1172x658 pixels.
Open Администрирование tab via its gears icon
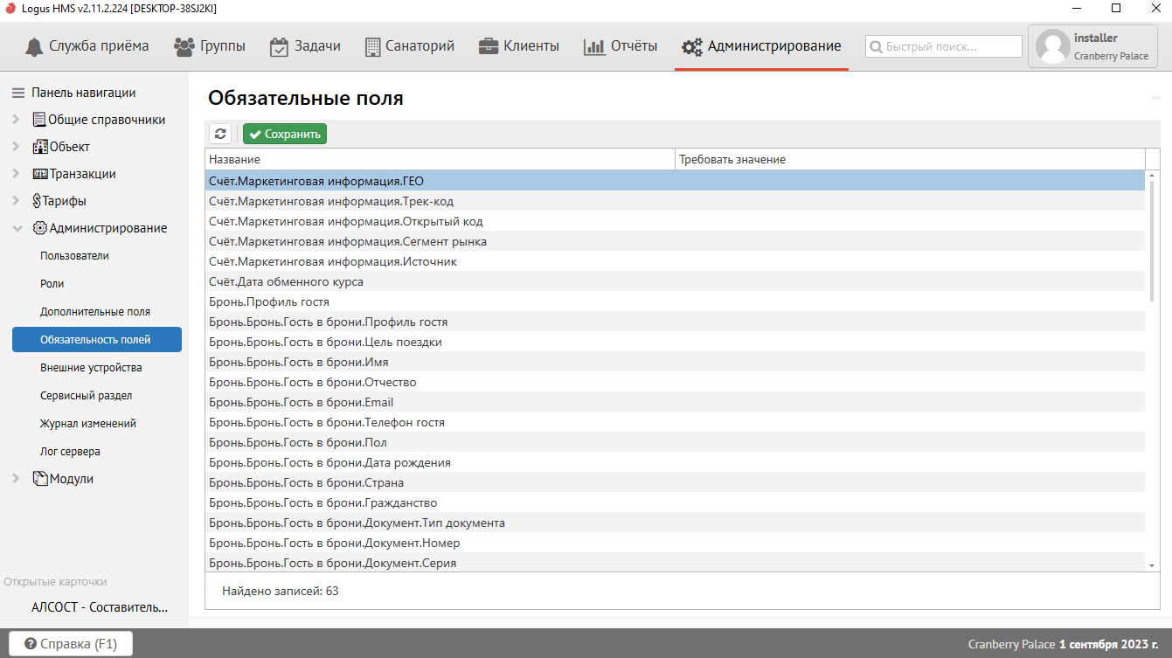pyautogui.click(x=692, y=46)
